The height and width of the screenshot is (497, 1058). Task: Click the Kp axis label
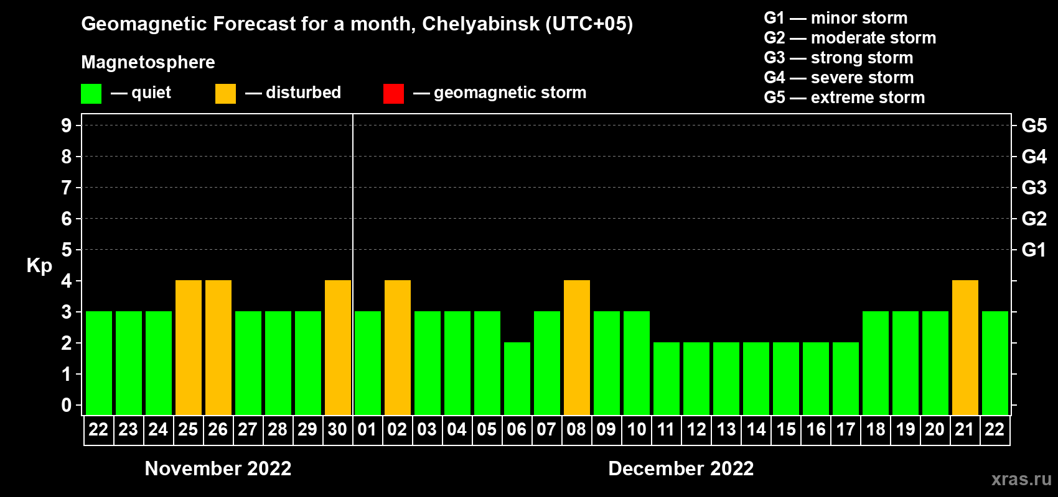(39, 266)
